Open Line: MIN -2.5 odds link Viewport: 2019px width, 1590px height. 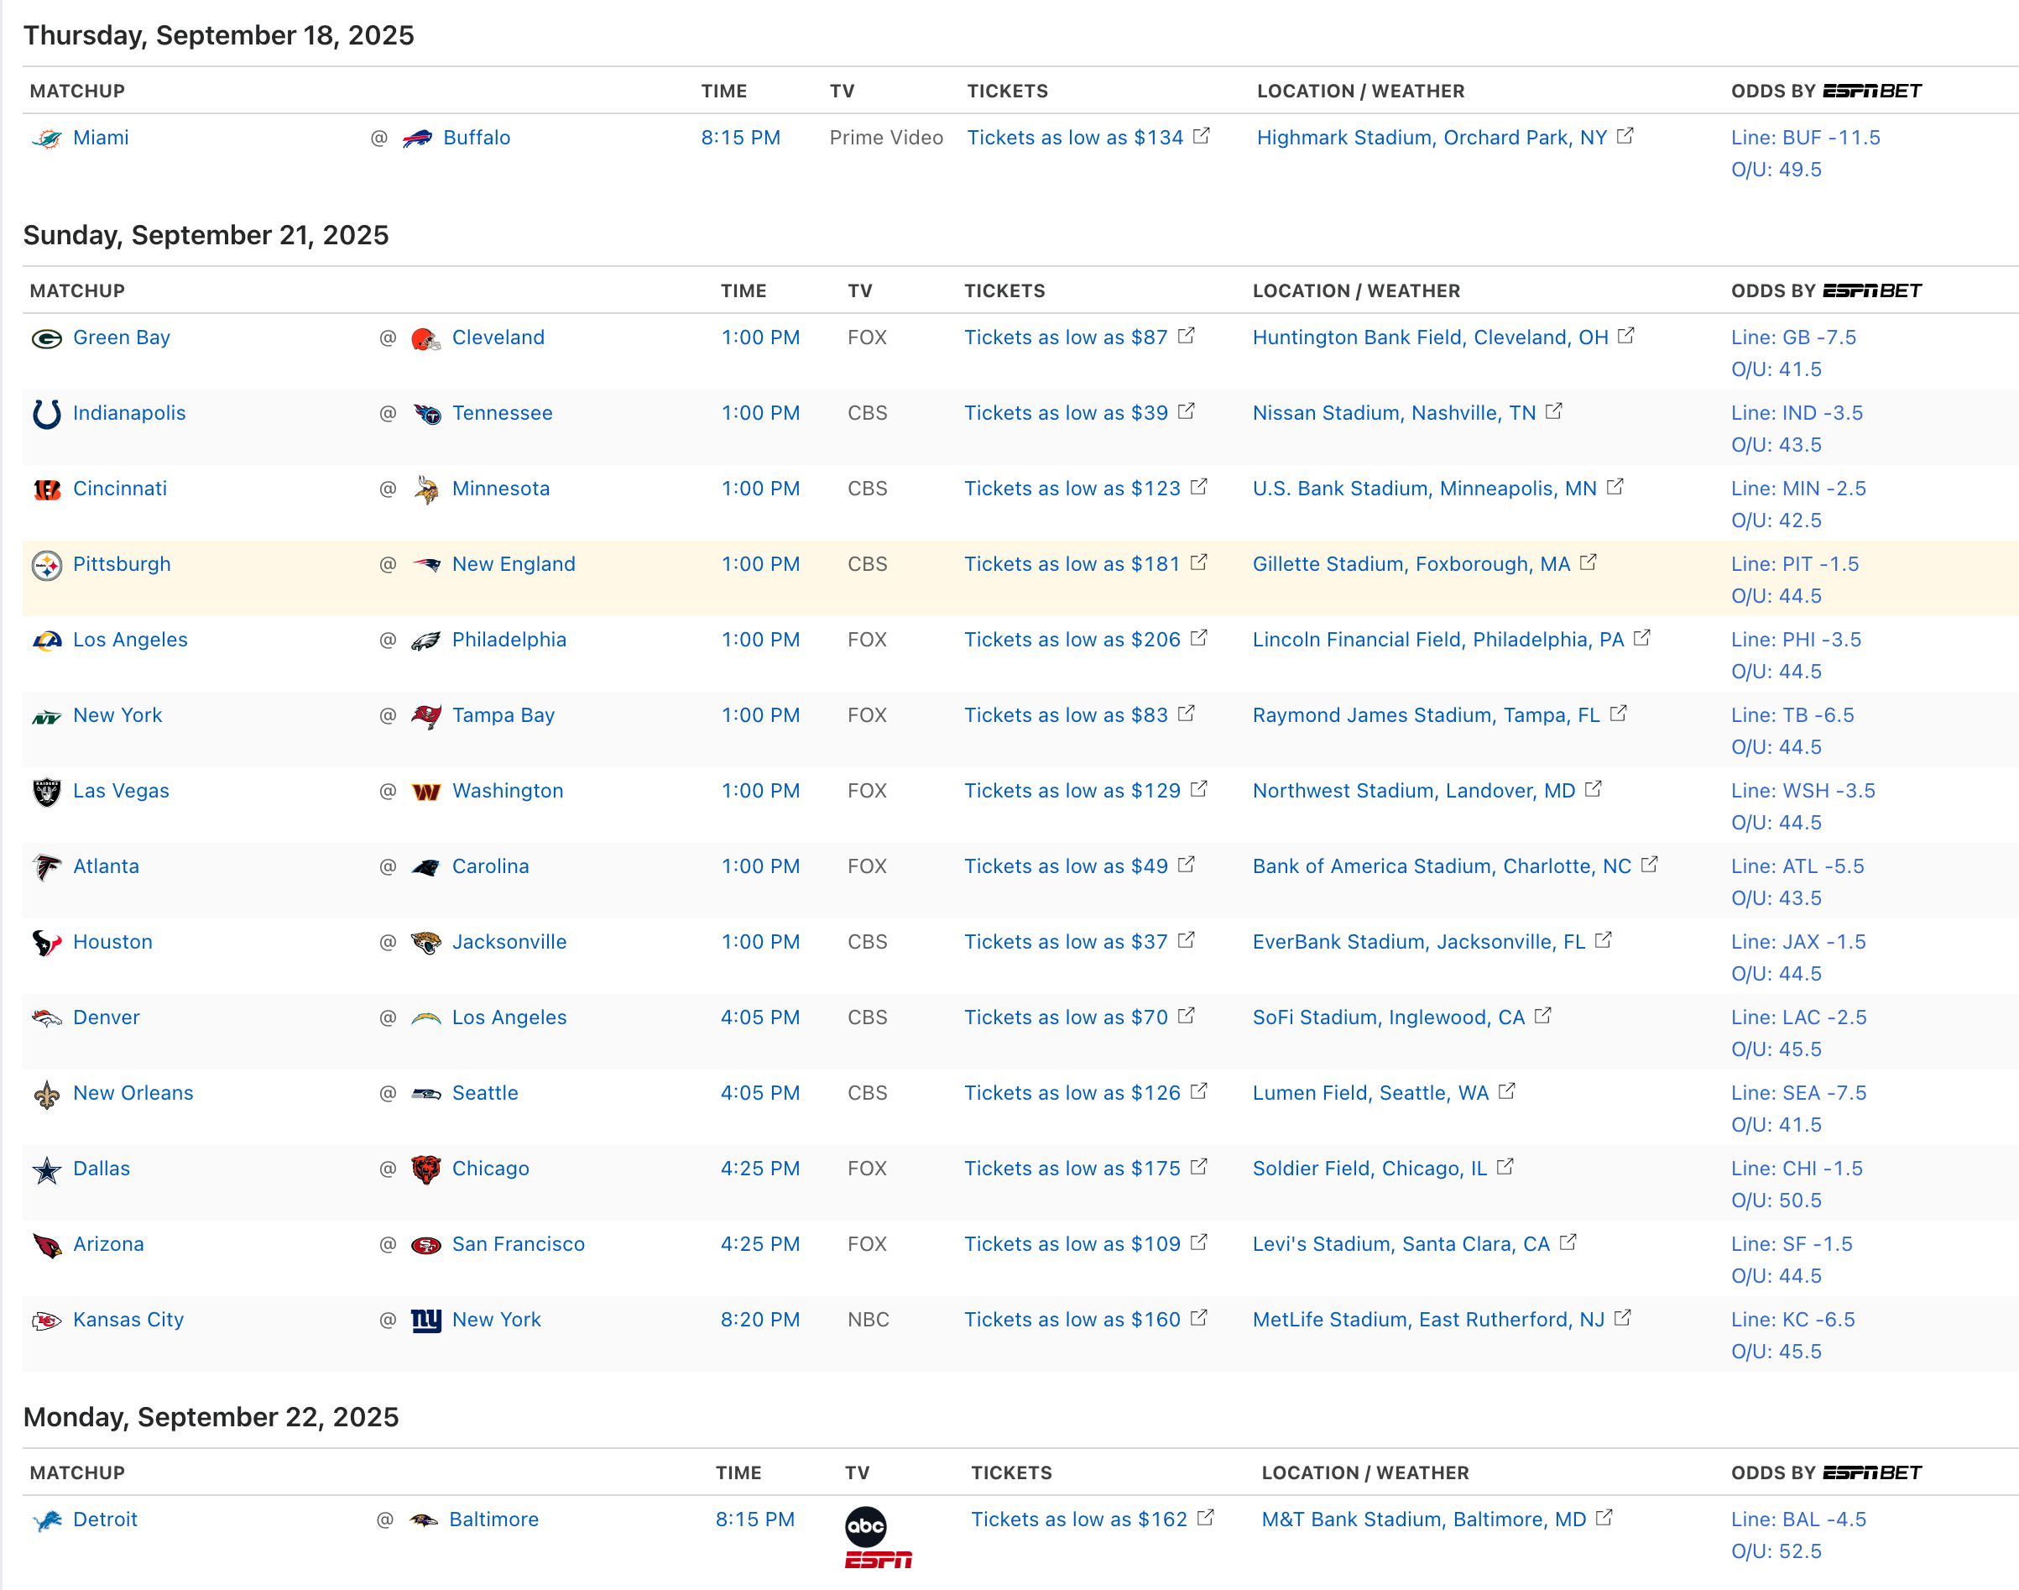[1797, 489]
